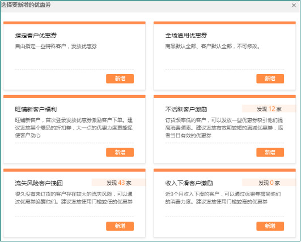The width and height of the screenshot is (301, 242).
Task: Add a 旺铺新客户福利 coupon
Action: coord(120,153)
